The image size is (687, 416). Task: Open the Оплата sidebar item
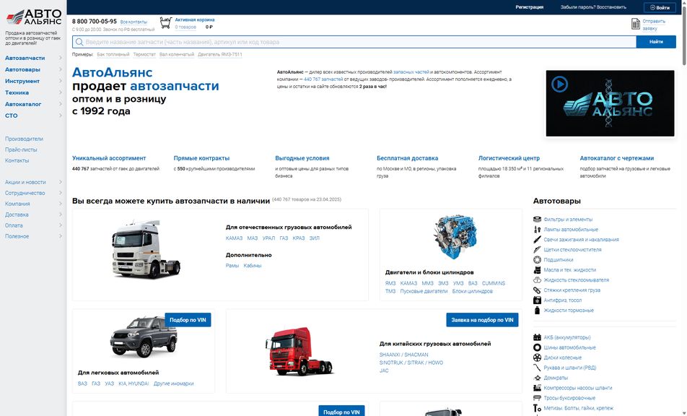pos(14,225)
